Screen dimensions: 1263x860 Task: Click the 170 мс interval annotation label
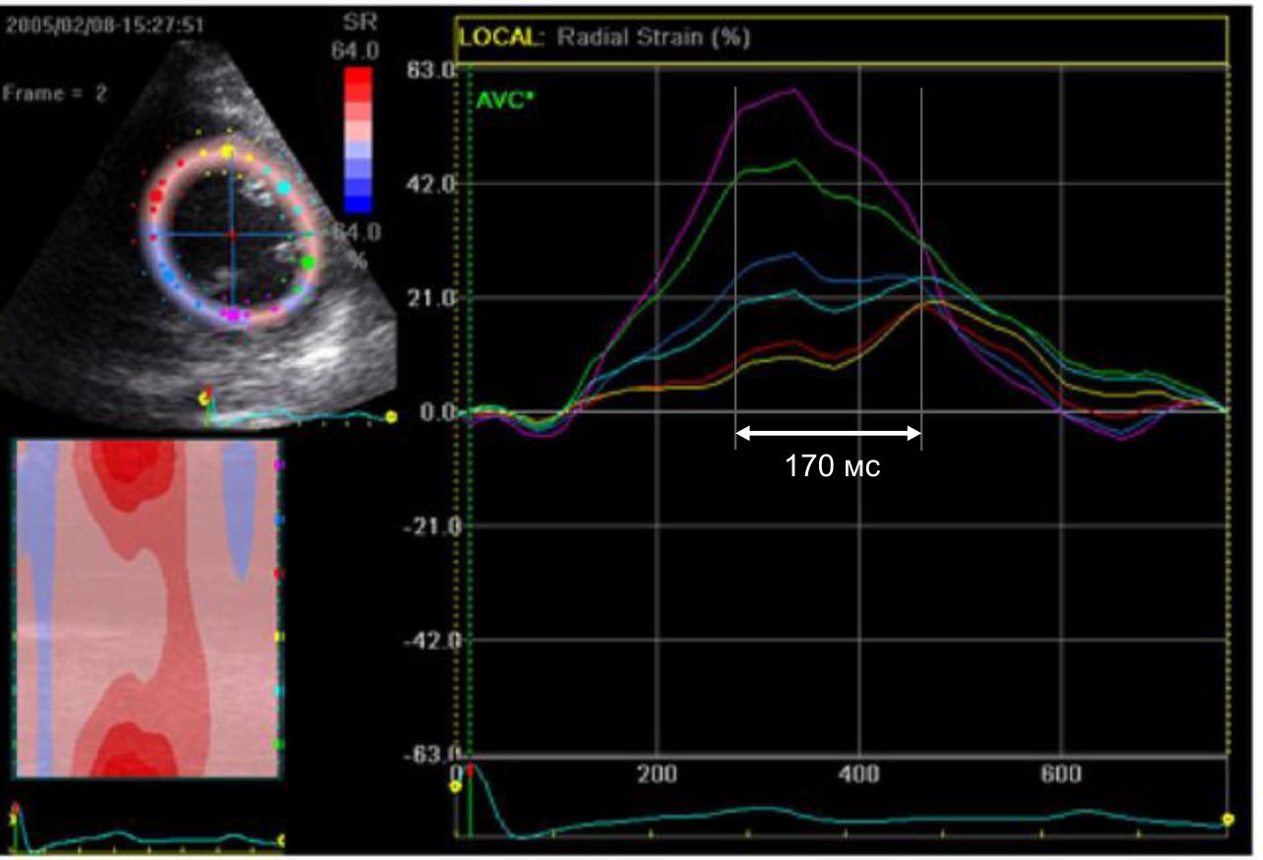click(832, 466)
